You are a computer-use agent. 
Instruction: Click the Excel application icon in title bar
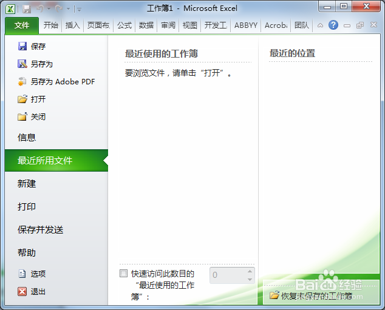pos(10,9)
